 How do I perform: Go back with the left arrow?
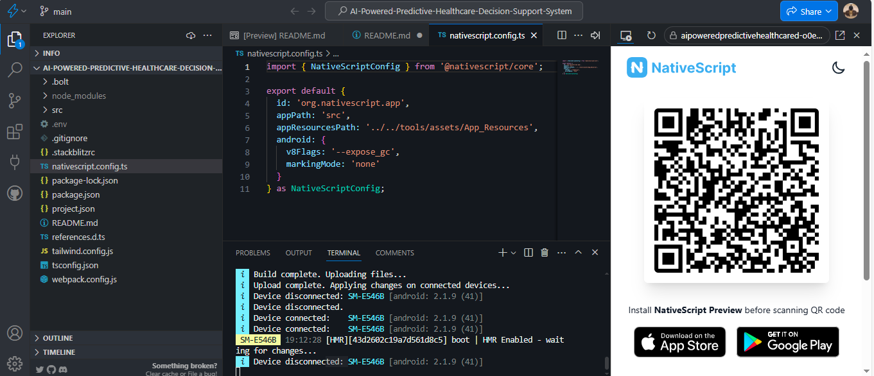(x=295, y=12)
